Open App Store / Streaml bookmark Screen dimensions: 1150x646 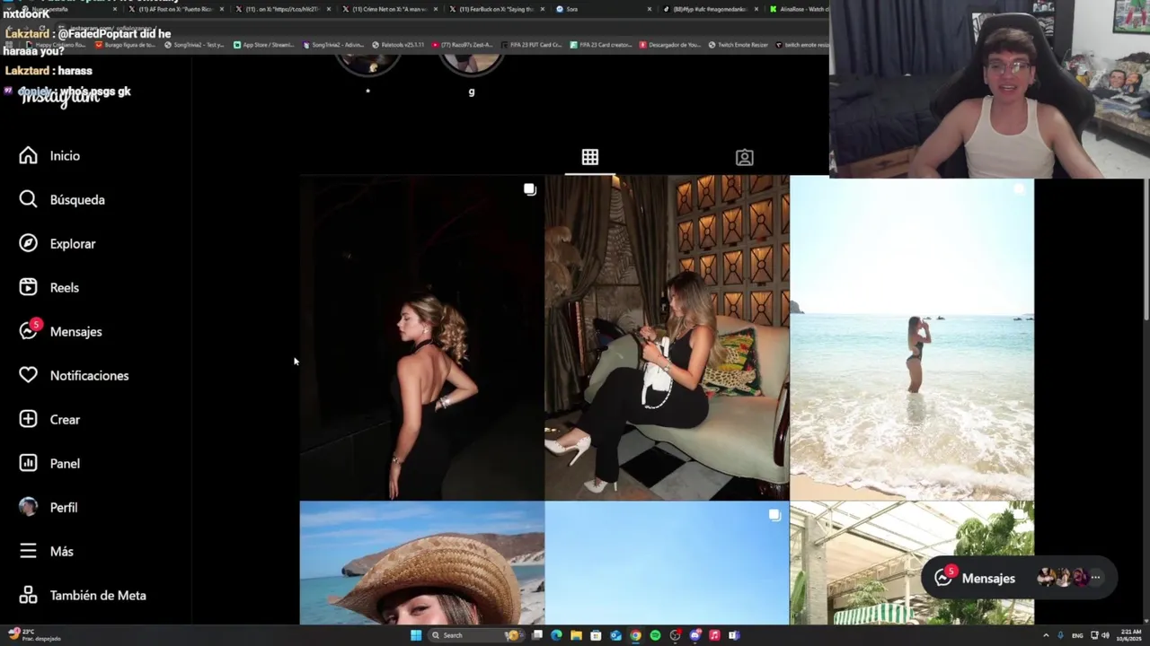[x=265, y=45]
